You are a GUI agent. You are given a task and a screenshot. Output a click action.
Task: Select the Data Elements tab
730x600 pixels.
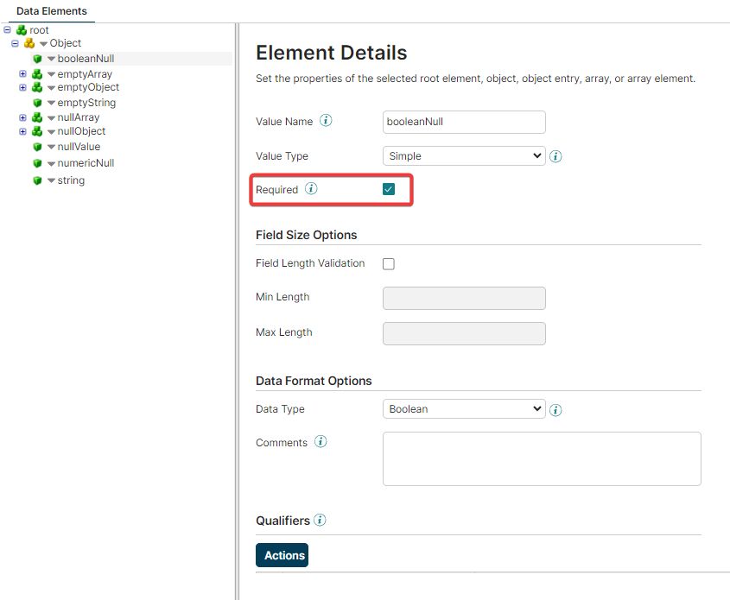[52, 11]
